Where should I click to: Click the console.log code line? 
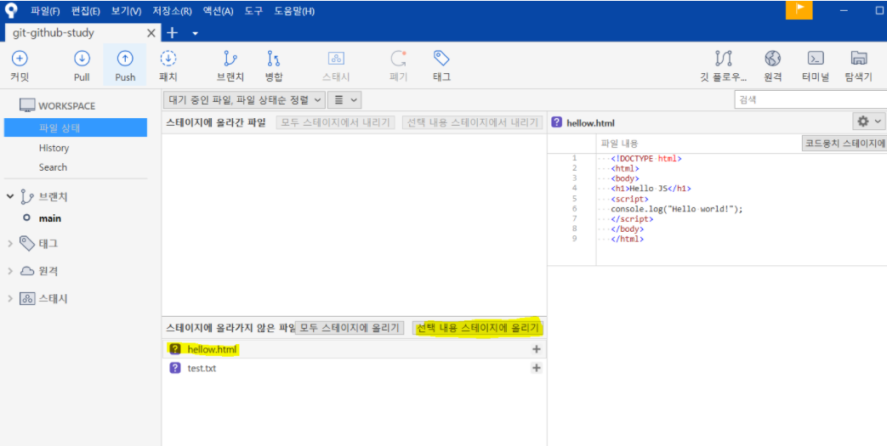(677, 209)
